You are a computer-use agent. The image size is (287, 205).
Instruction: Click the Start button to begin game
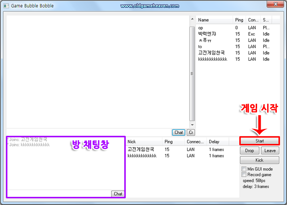(x=260, y=141)
